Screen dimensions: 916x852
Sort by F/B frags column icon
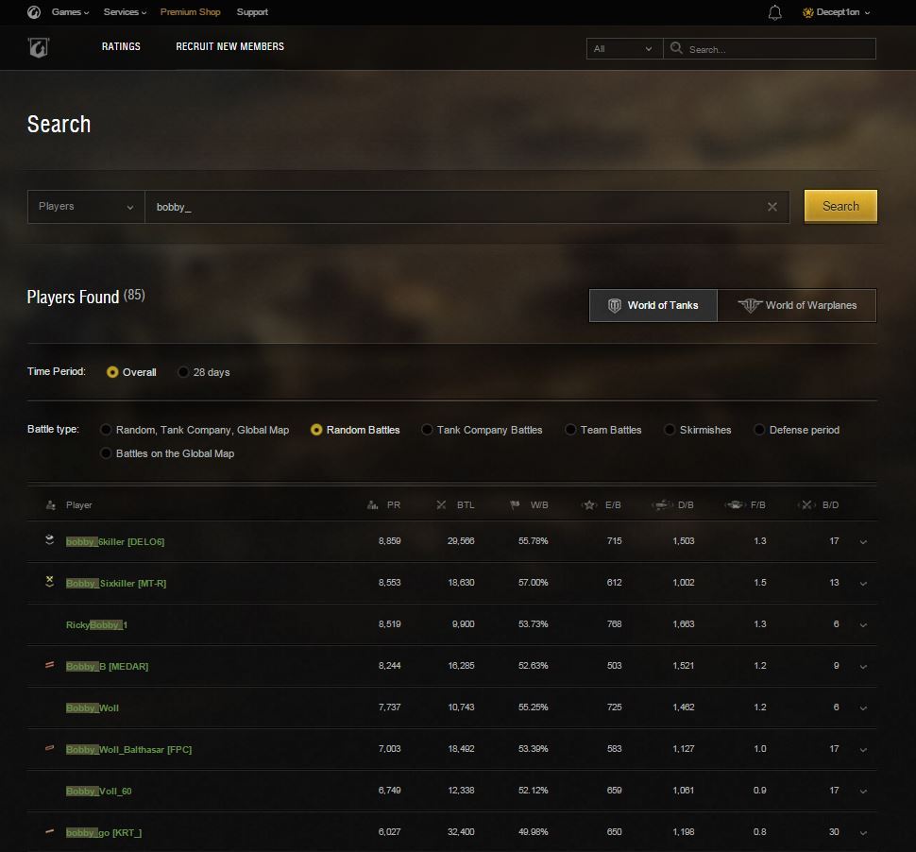[734, 505]
